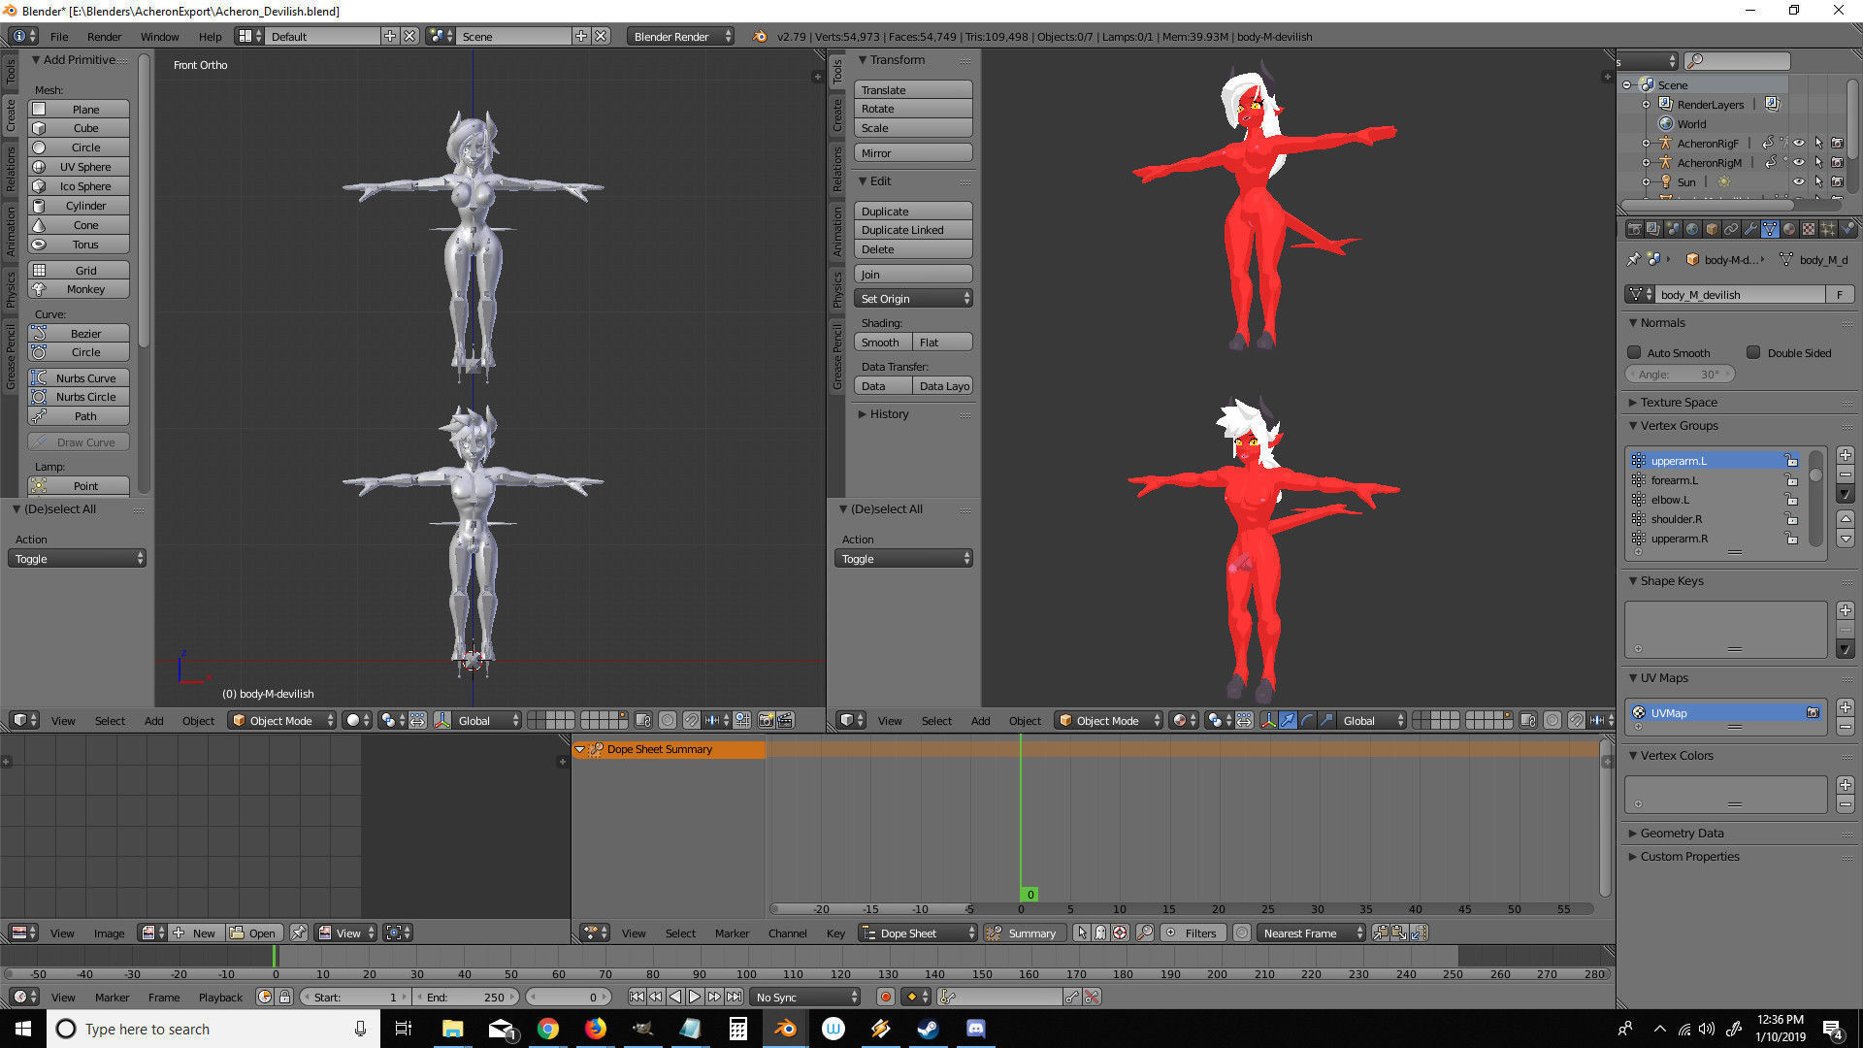Click the Translate button

point(913,90)
